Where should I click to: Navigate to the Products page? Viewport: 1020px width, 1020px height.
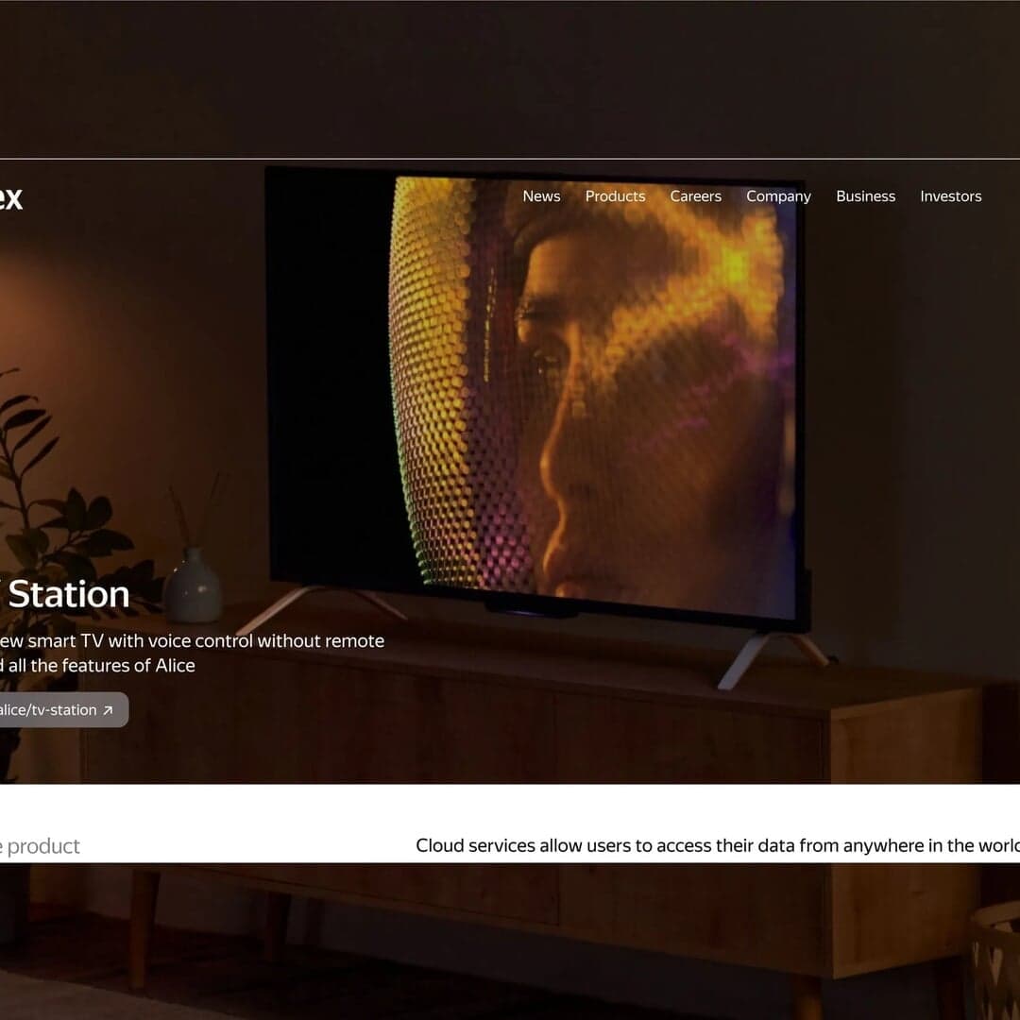point(615,196)
